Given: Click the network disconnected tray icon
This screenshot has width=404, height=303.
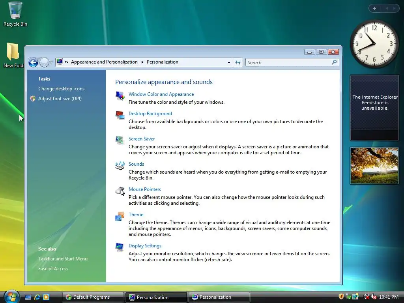Looking at the screenshot, I should 366,297.
